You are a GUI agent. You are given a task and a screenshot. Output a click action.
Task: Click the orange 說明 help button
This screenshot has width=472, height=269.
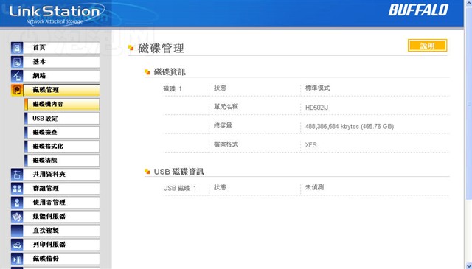click(427, 46)
